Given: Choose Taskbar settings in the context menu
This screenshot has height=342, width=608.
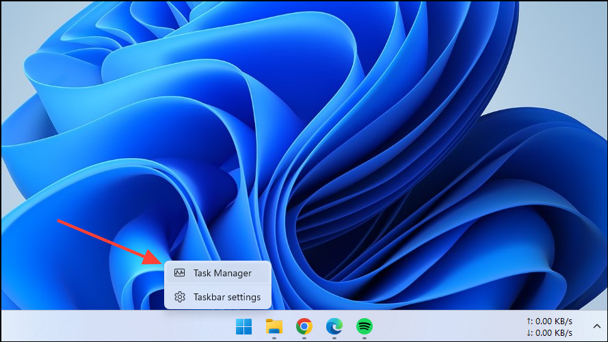Looking at the screenshot, I should 226,297.
